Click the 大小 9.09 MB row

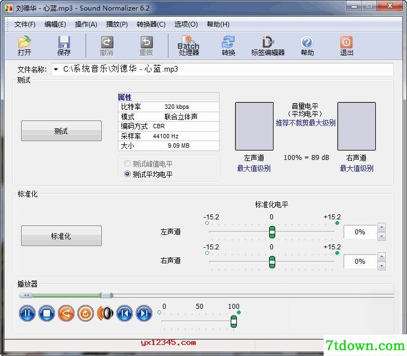168,146
